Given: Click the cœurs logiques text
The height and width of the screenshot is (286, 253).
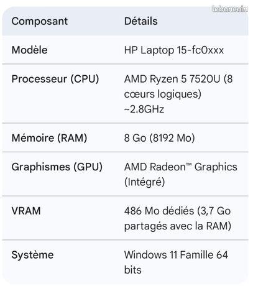Looking at the screenshot, I should pyautogui.click(x=163, y=94).
